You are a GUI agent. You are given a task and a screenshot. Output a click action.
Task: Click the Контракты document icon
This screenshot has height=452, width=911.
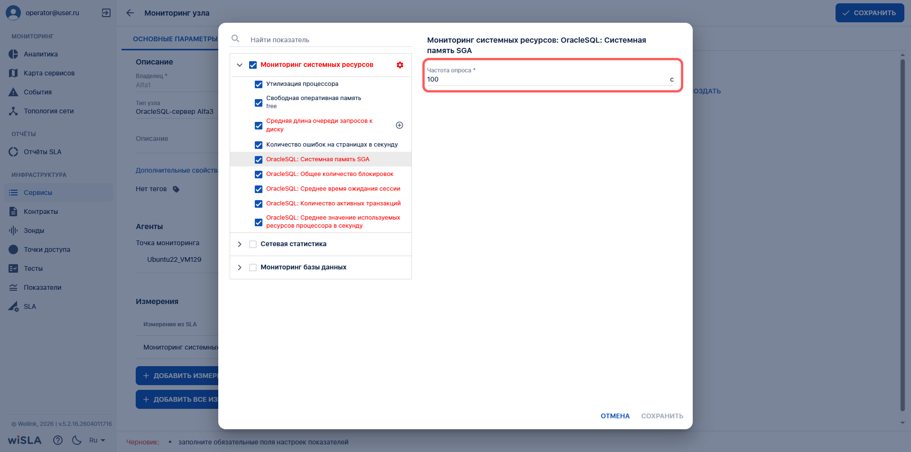(x=13, y=212)
